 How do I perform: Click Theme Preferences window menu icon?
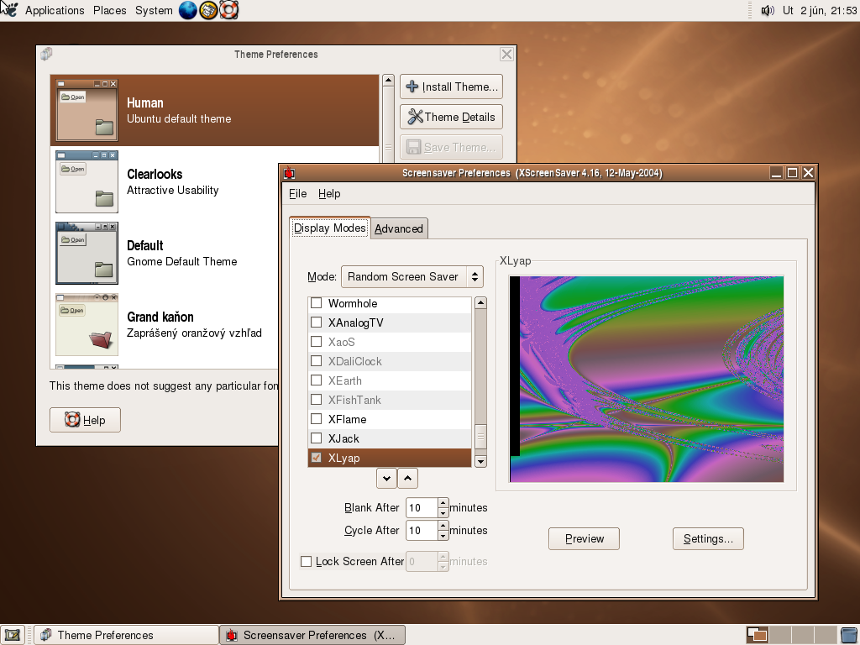pos(47,54)
